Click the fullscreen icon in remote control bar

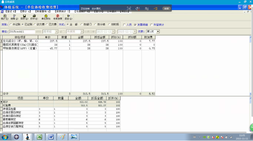(129, 9)
